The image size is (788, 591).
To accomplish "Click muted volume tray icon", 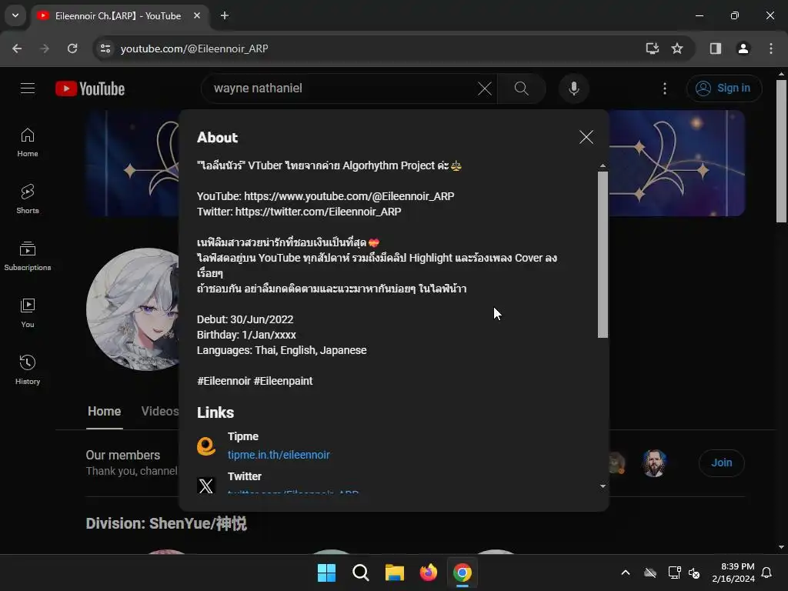I will pos(694,573).
